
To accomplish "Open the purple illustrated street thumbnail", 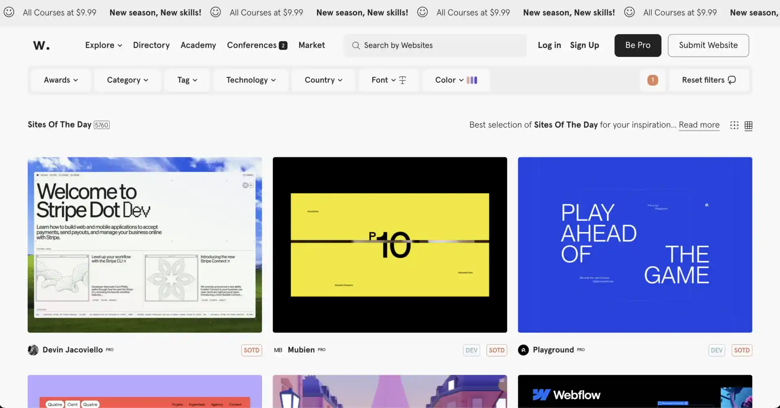I will pyautogui.click(x=390, y=391).
